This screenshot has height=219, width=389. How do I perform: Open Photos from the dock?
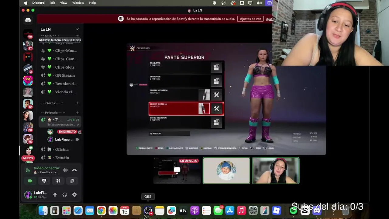pos(113,210)
